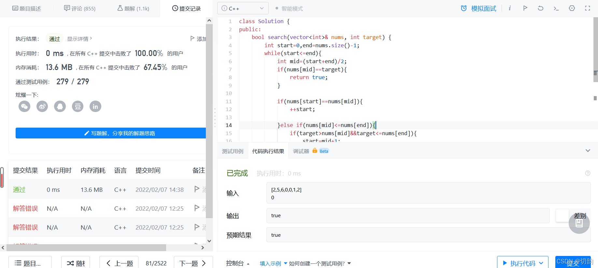
Task: Click scroll-right arrow of submissions table
Action: 203,247
